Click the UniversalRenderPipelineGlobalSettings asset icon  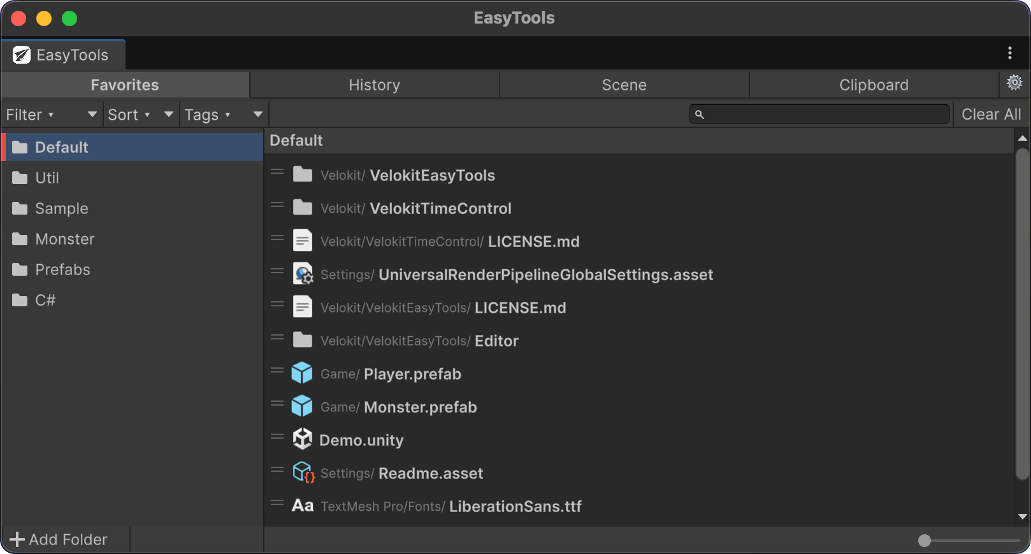[x=303, y=274]
